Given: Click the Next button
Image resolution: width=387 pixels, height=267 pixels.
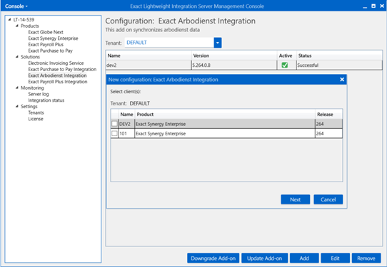Looking at the screenshot, I should 295,199.
